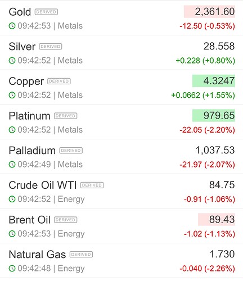Image resolution: width=243 pixels, height=281 pixels.
Task: Click the clock icon under Silver
Action: click(12, 61)
